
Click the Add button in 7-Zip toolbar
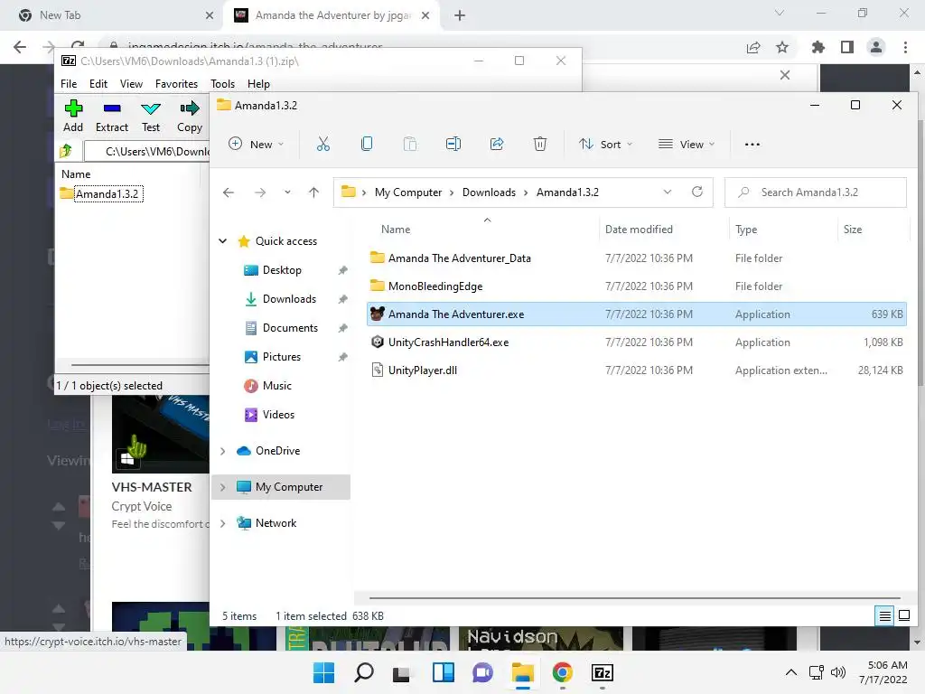73,117
